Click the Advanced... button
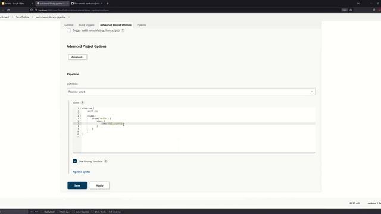 click(x=77, y=57)
